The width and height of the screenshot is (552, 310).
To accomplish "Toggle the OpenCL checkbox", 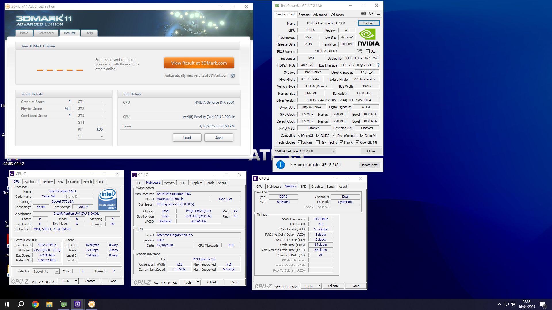I will point(300,136).
